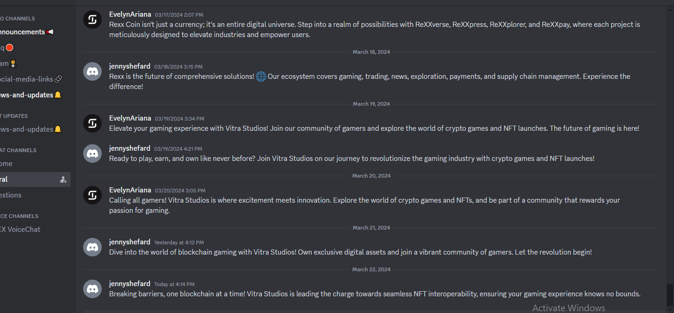Collapse the chat channels category header
The height and width of the screenshot is (313, 674).
click(x=18, y=150)
